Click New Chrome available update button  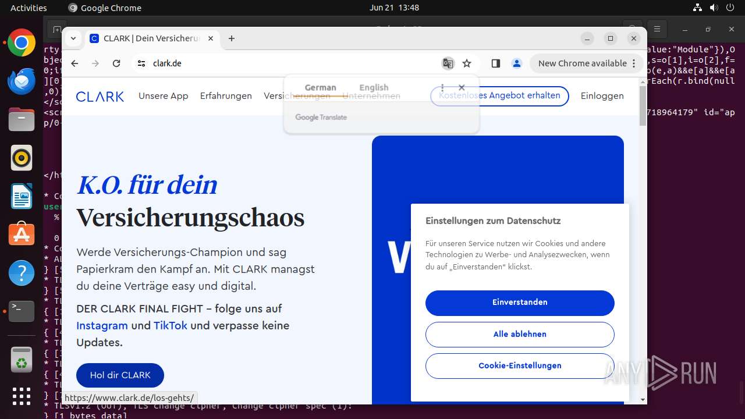[x=587, y=63]
